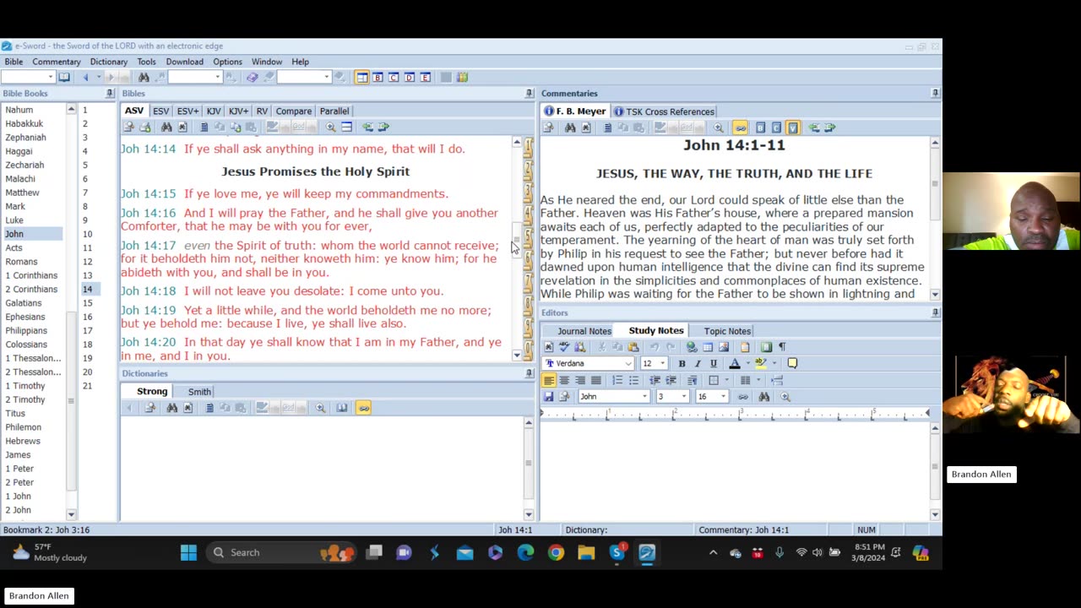Click the search binoculars in Commentaries toolbar

tap(570, 128)
